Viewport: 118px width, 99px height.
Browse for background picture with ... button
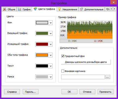pyautogui.click(x=108, y=77)
